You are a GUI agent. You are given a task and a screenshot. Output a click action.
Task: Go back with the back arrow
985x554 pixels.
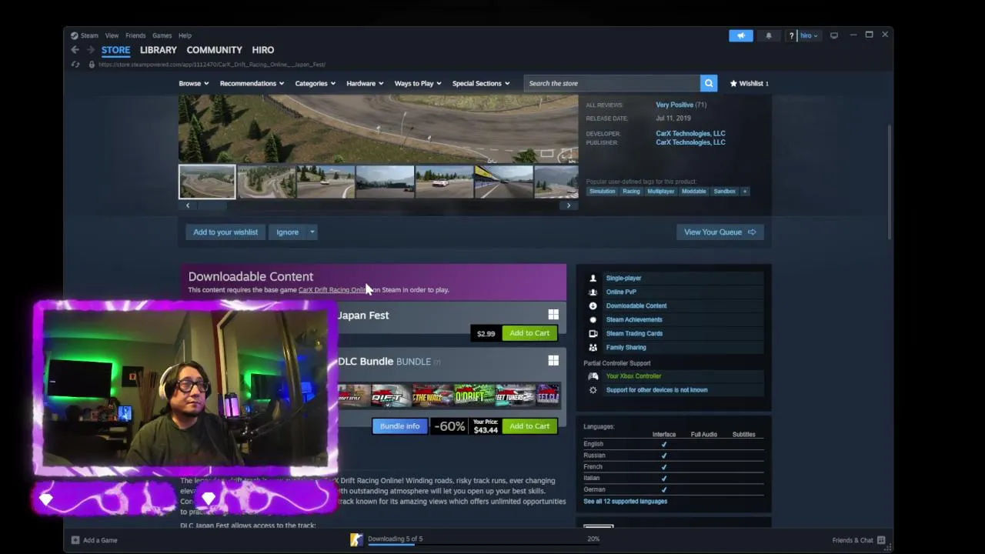point(75,50)
